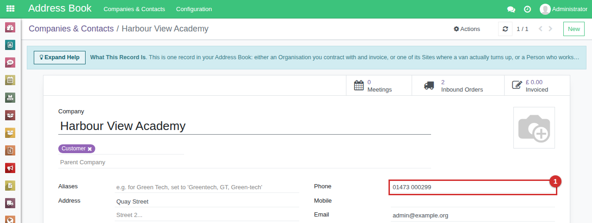
Task: Expand Help banner
Action: (x=60, y=57)
